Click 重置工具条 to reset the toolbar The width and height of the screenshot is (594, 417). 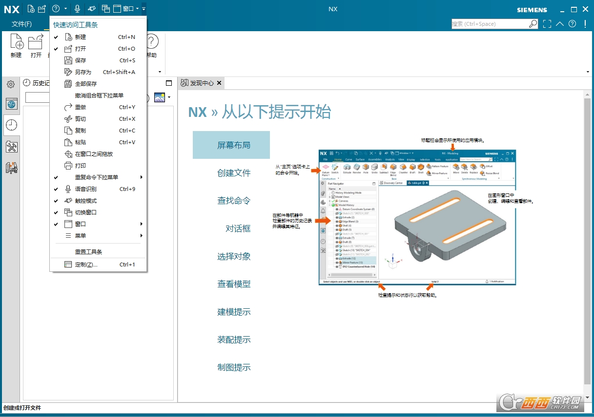98,252
